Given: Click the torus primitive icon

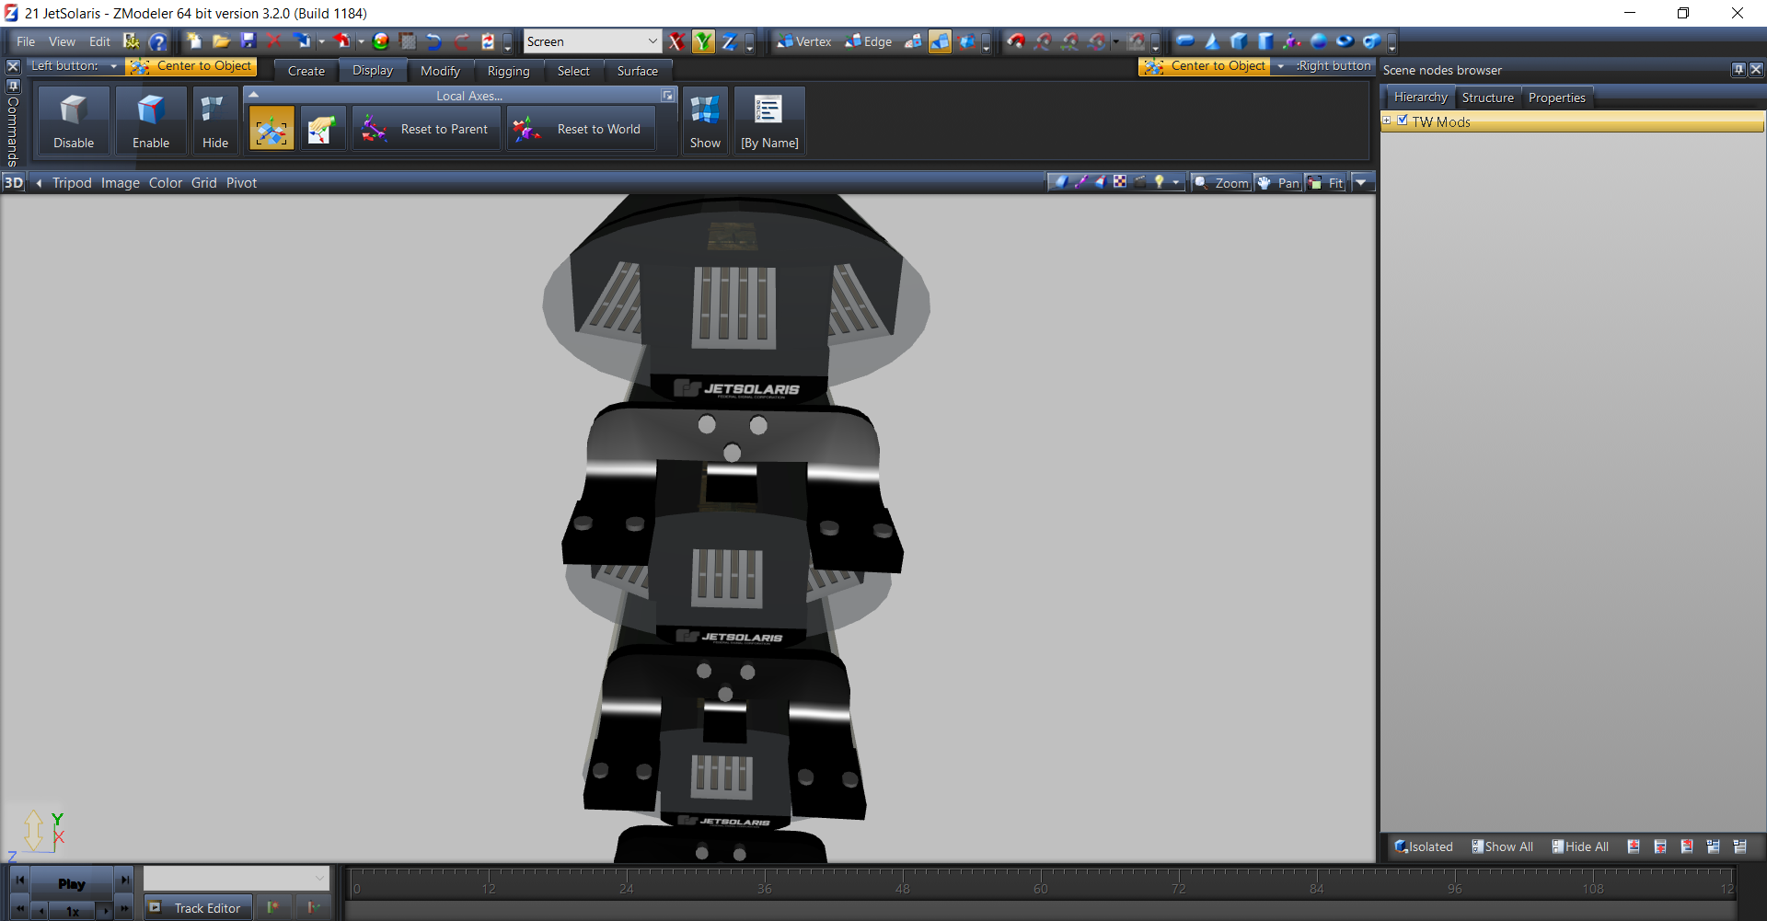Looking at the screenshot, I should (x=1345, y=41).
